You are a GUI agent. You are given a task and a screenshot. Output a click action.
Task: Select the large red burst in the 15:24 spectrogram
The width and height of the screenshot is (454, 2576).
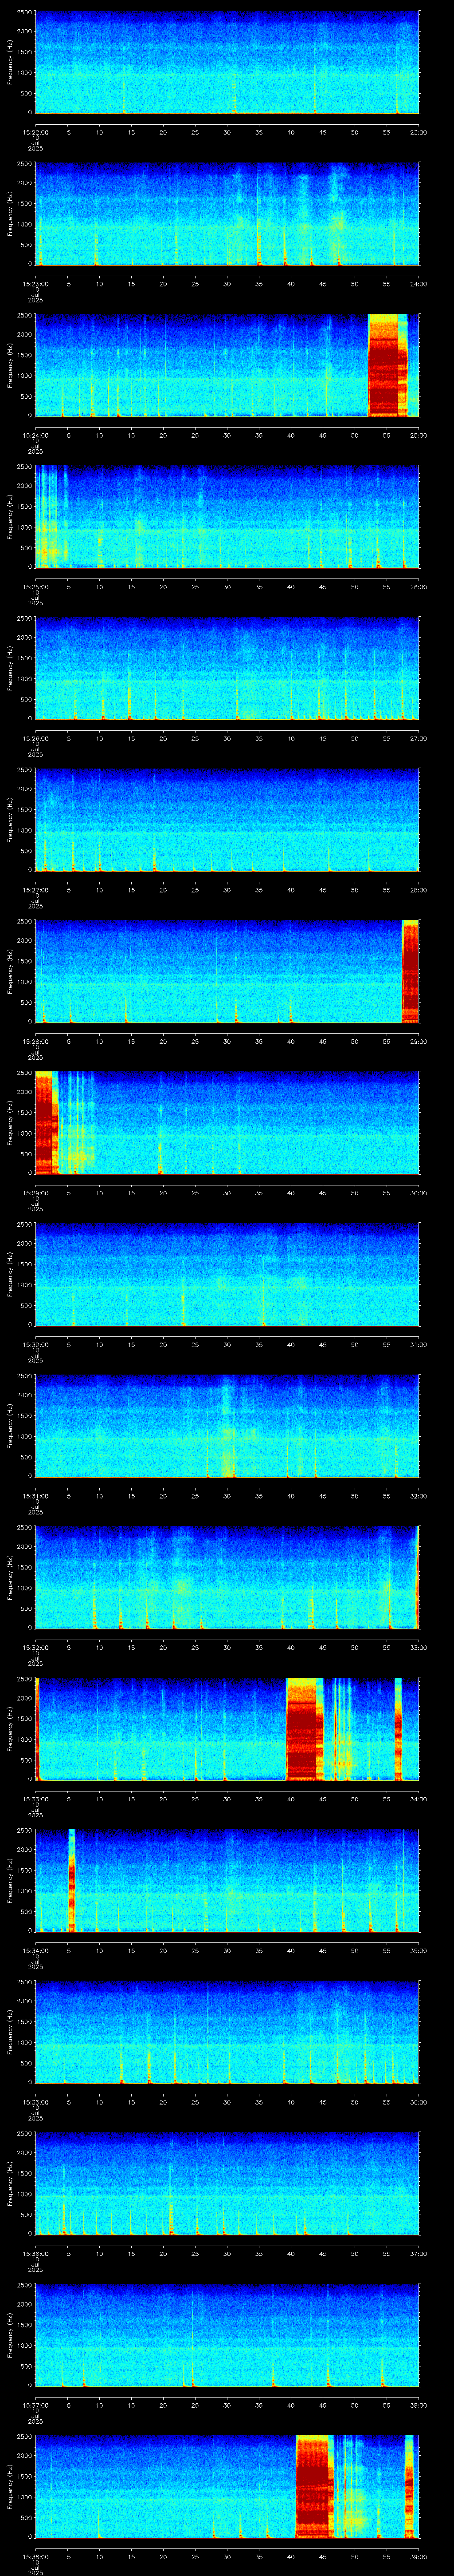[x=388, y=365]
